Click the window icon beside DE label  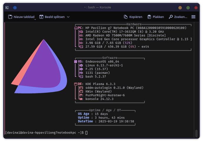coord(76,84)
